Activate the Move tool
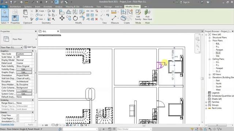Image resolution: width=234 pixels, height=131 pixels. point(62,18)
